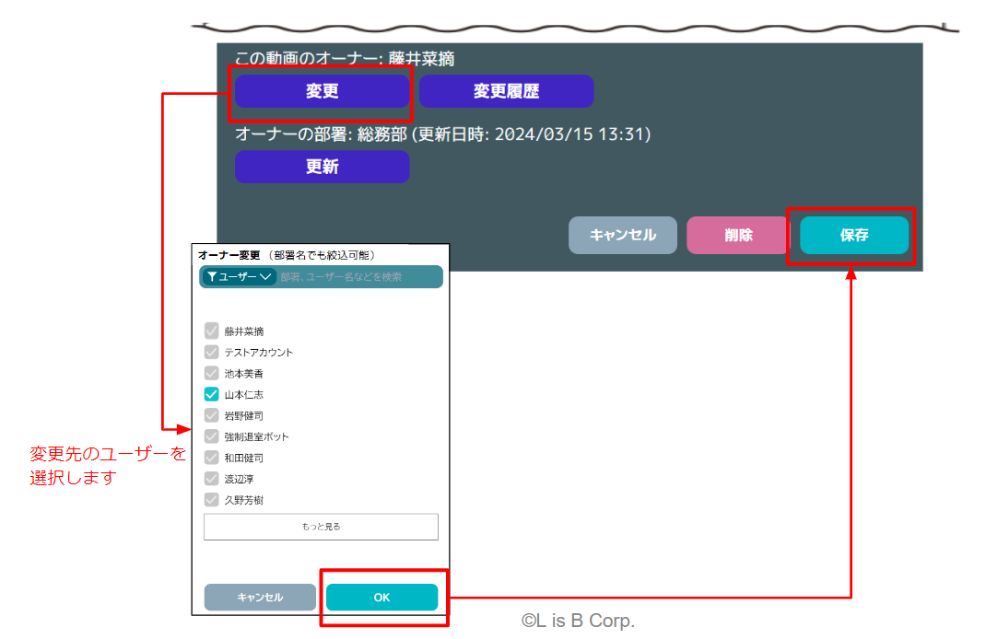Select the 強制退室ボット name text

tap(256, 436)
